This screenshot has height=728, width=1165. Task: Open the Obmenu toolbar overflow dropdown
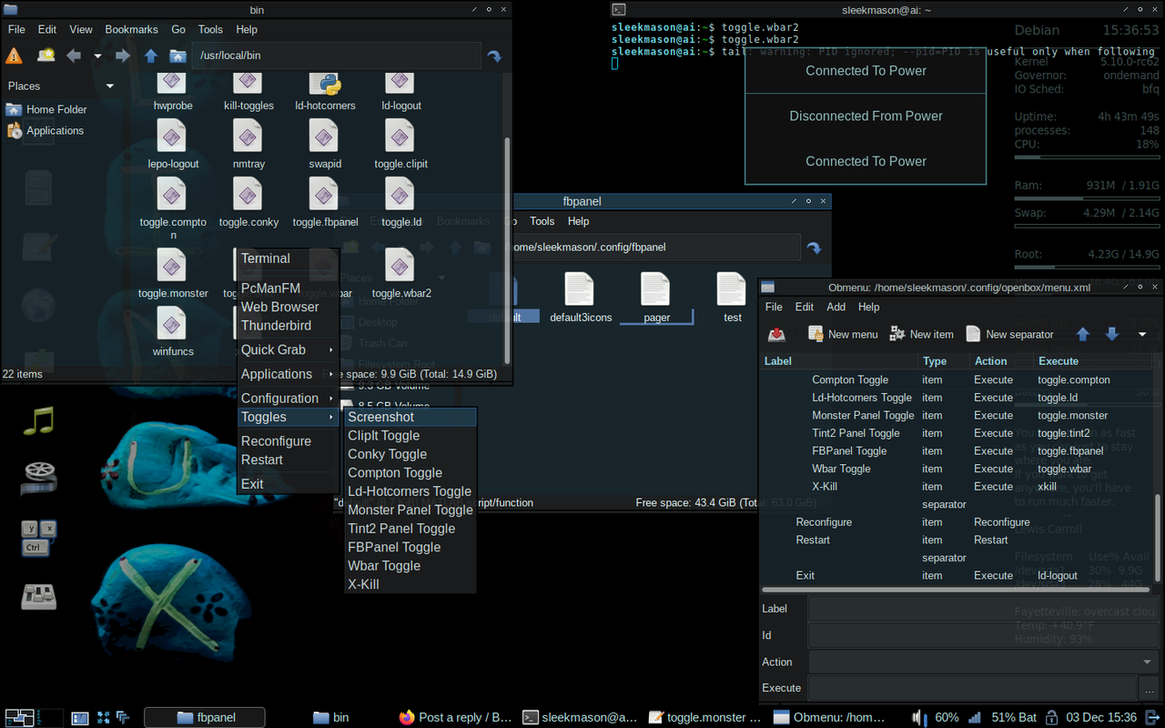1142,334
